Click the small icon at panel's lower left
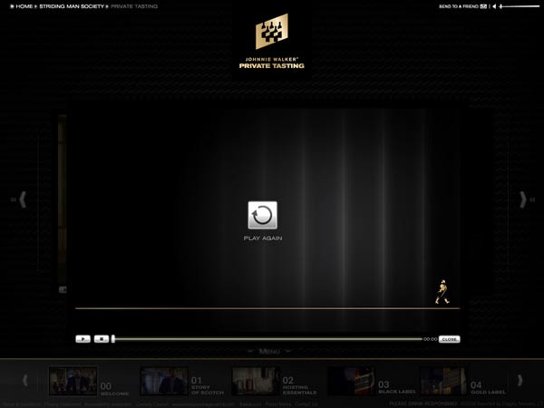Screen dimensions: 544x408 [x=63, y=289]
